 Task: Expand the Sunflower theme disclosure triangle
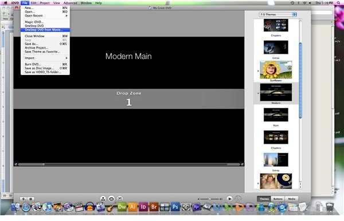pyautogui.click(x=258, y=71)
